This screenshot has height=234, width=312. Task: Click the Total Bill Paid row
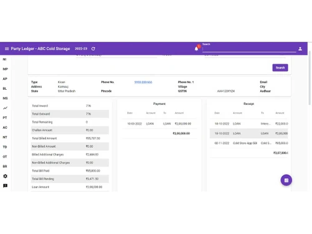click(70, 171)
